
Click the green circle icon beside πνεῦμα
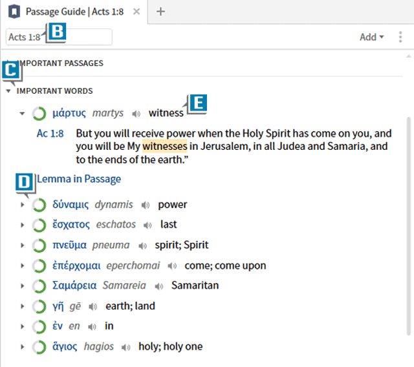tap(39, 246)
